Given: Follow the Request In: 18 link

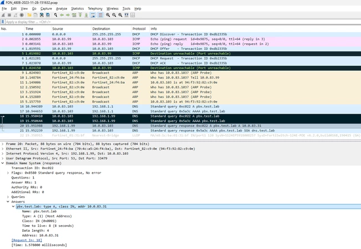Looking at the screenshot, I should tap(27, 240).
